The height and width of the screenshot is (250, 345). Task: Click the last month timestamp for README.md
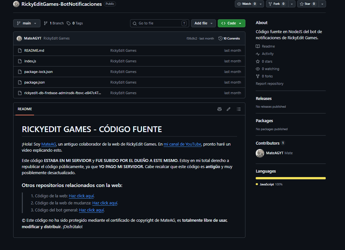(233, 51)
